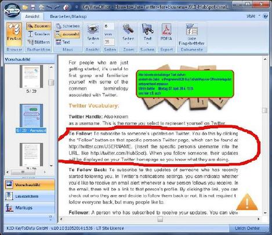Expand the Text search dropdown
This screenshot has height=235, width=272.
coord(147,34)
